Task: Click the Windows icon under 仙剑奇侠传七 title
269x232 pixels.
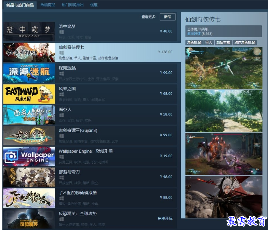Action: pyautogui.click(x=62, y=53)
